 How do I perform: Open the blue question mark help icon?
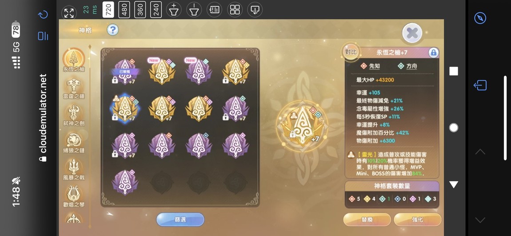pyautogui.click(x=113, y=30)
